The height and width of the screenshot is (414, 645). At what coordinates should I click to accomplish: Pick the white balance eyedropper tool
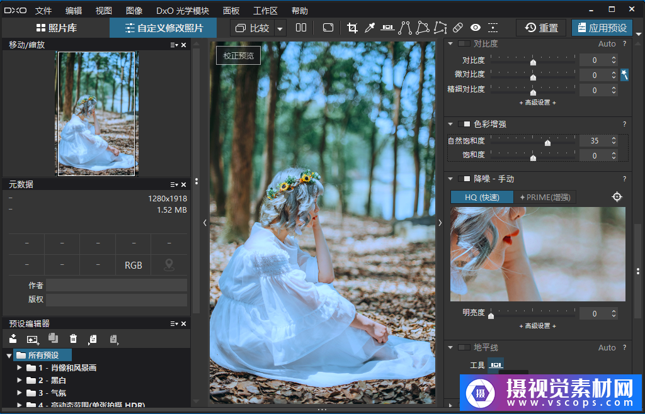370,28
